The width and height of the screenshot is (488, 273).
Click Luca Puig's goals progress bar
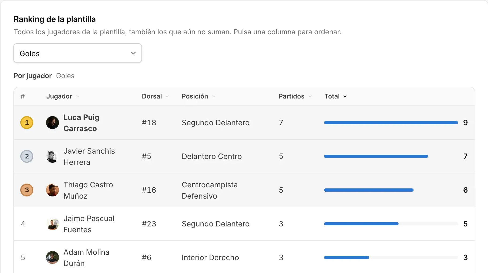tap(391, 123)
